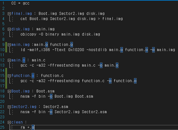Click the nasm command on Boot.img line
The height and width of the screenshot is (130, 178).
point(25,96)
